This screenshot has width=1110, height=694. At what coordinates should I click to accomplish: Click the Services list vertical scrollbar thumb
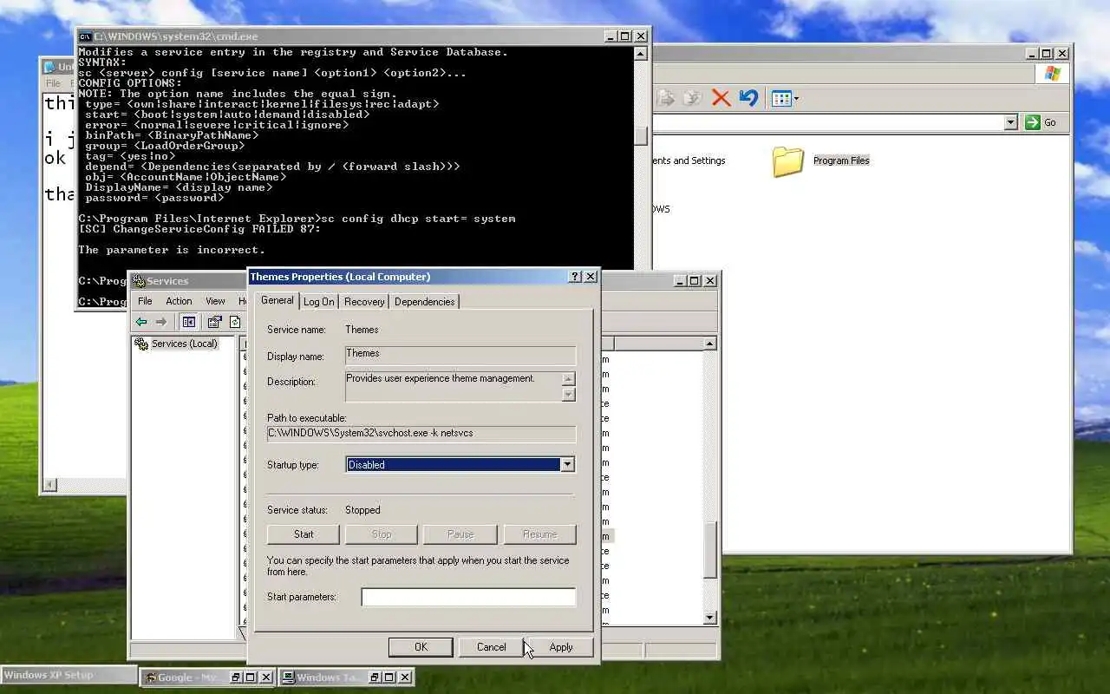710,550
